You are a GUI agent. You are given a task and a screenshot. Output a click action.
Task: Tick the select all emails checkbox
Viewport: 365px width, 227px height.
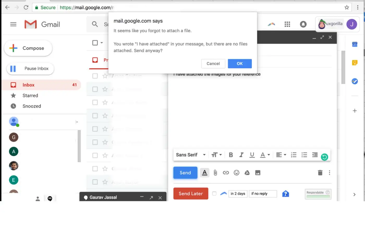[x=95, y=43]
